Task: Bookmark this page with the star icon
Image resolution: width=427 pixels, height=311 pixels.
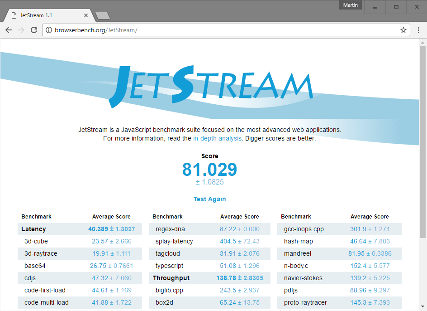Action: point(403,30)
